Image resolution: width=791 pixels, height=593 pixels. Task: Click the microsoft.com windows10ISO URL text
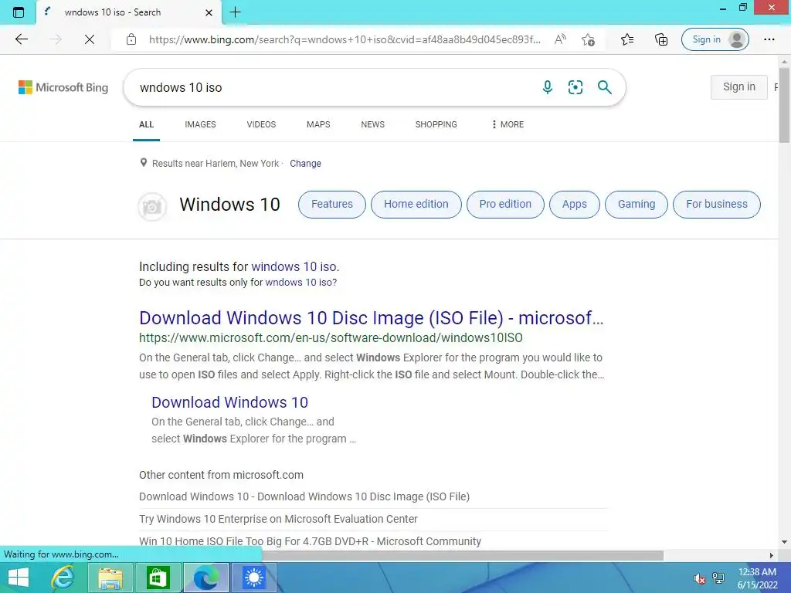(x=331, y=338)
